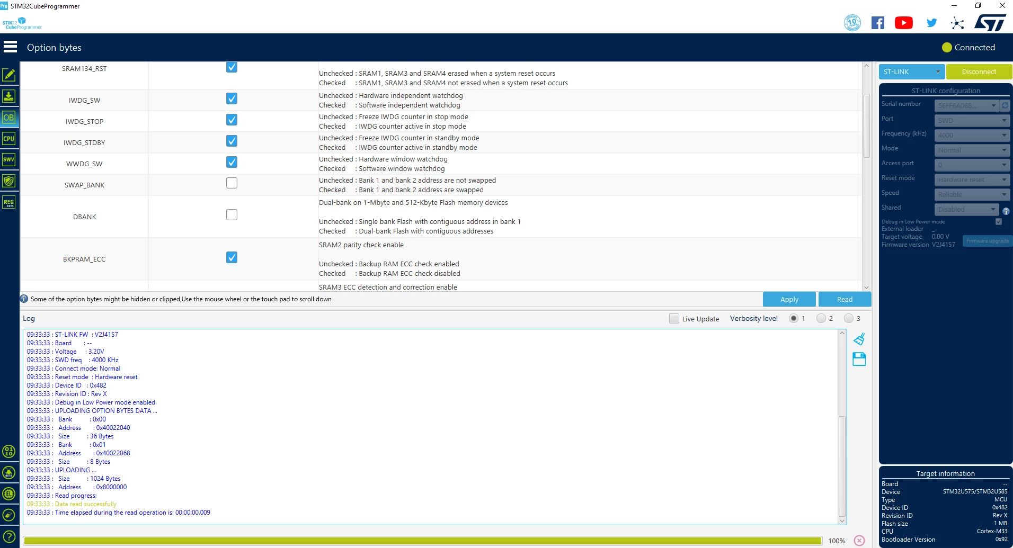Click the ST community network icon
Viewport: 1013px width, 548px height.
tap(957, 23)
